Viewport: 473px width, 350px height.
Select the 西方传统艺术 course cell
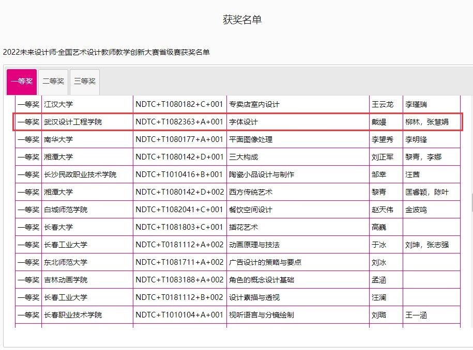click(x=251, y=192)
